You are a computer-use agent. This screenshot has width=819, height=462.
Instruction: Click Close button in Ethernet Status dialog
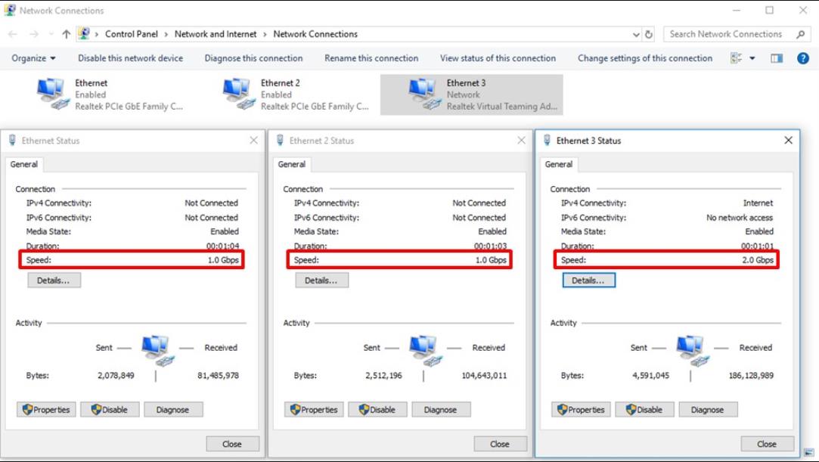coord(232,445)
